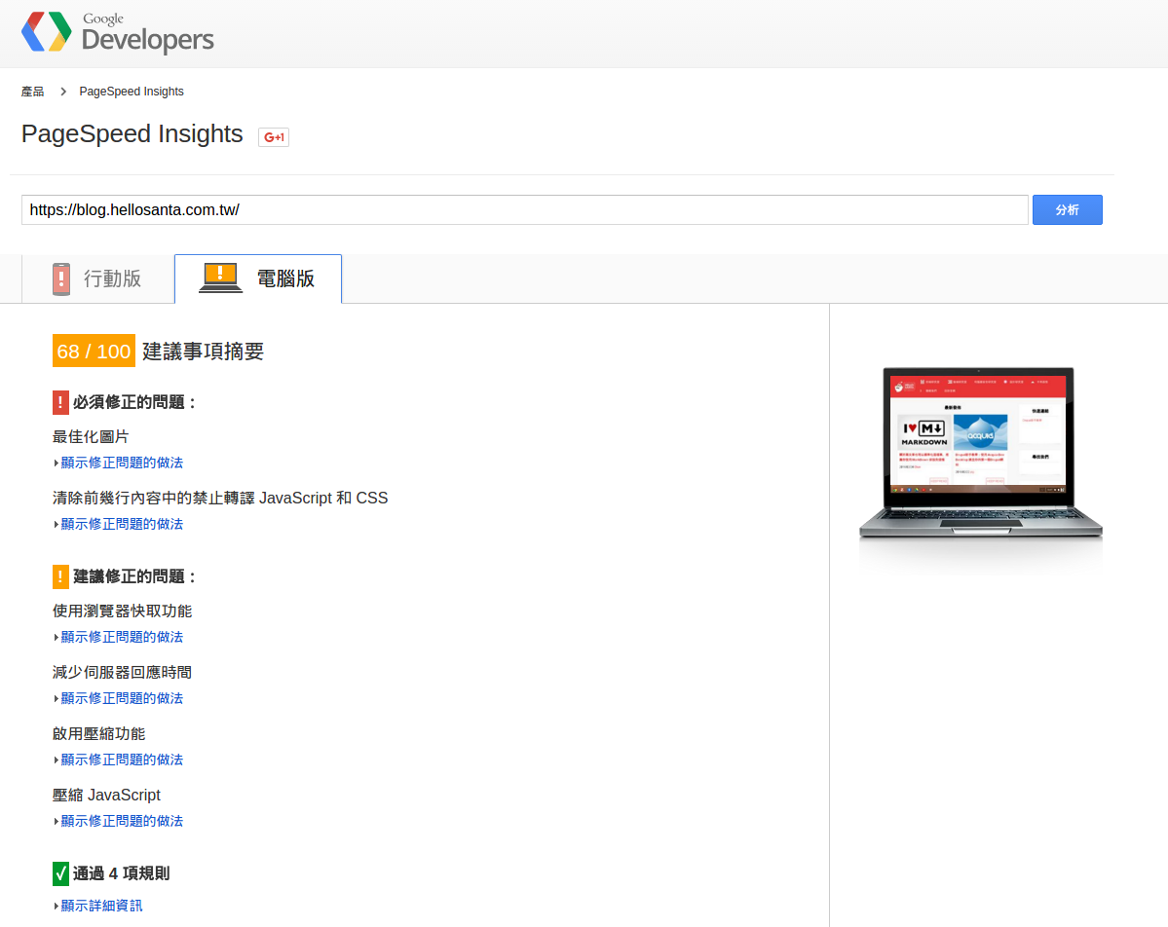The height and width of the screenshot is (927, 1168).
Task: Focus the URL input field
Action: click(524, 210)
